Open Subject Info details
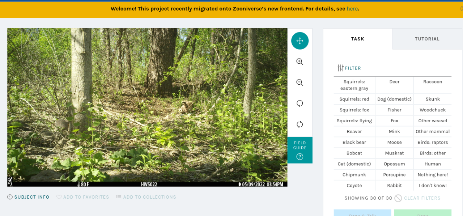The image size is (463, 216). click(28, 197)
